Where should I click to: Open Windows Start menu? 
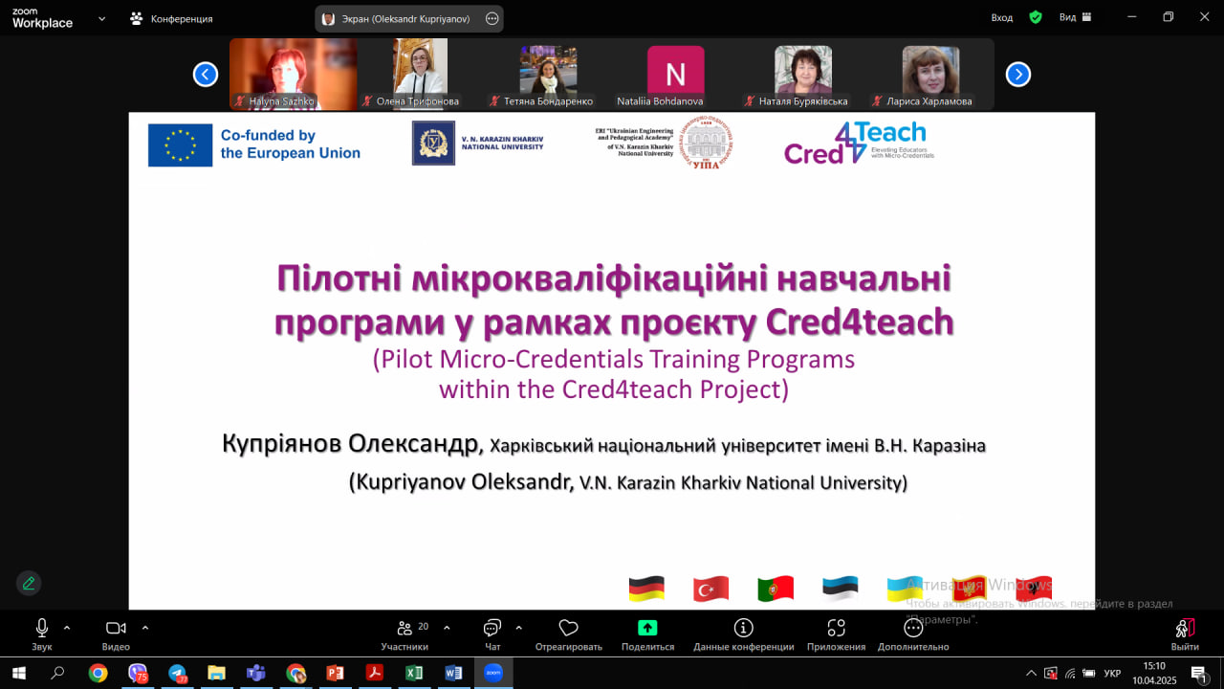(18, 673)
